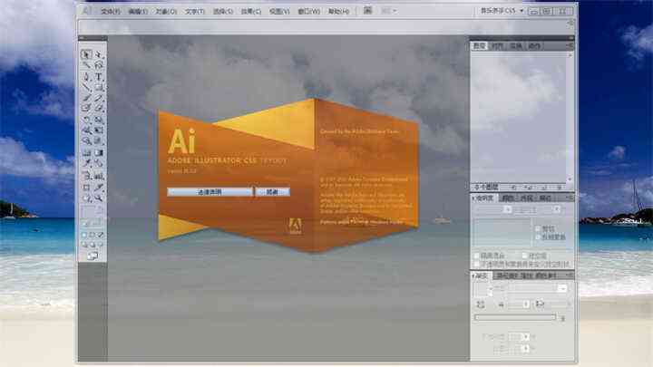Select the Direct Selection tool
The image size is (653, 367).
click(99, 54)
